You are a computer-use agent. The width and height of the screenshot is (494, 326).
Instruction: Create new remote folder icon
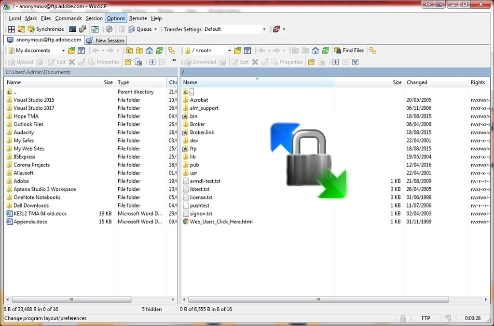[x=311, y=62]
